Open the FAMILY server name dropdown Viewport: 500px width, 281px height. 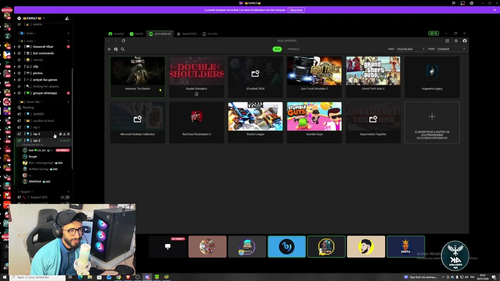(x=34, y=18)
